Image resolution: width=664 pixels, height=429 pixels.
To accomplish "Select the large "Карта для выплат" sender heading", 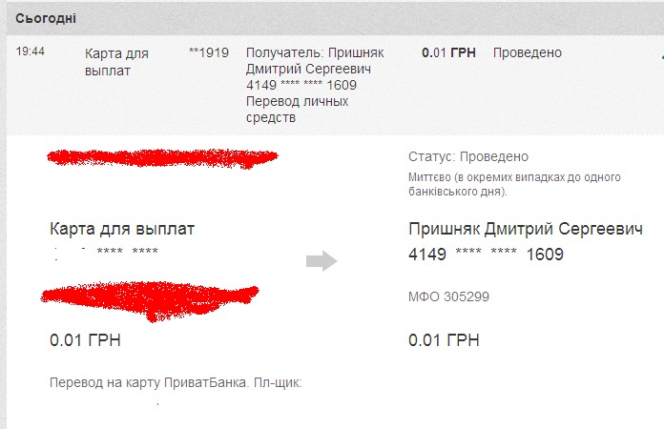I will coord(122,230).
